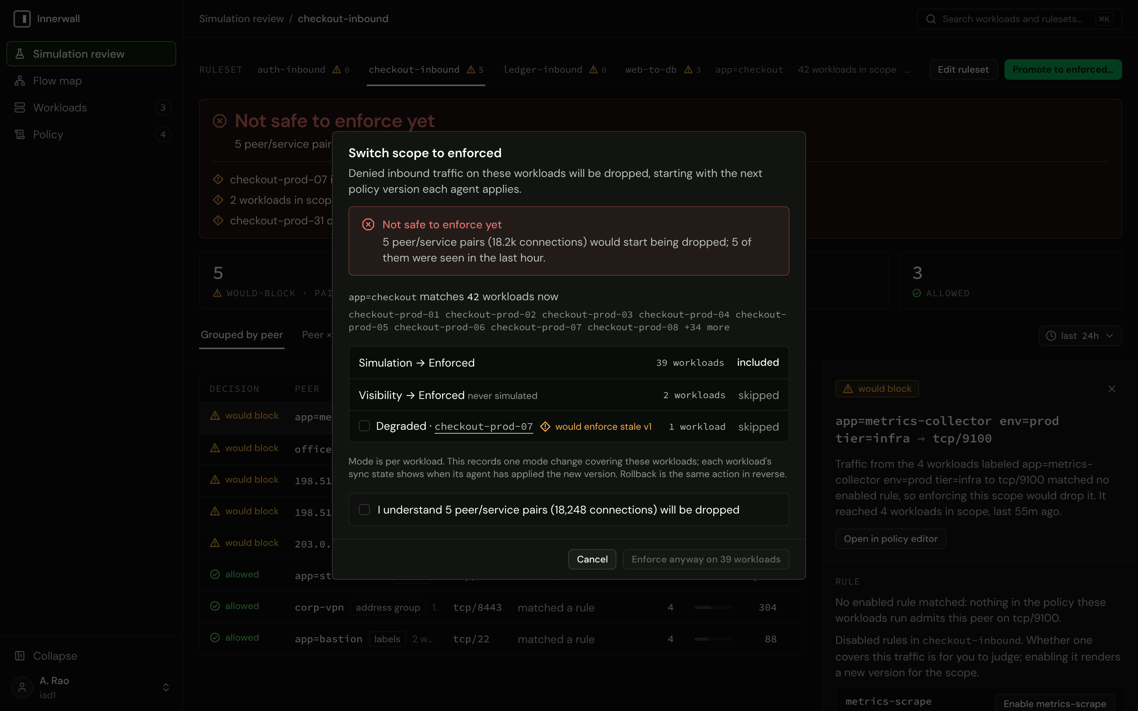Select the Grouped by peer tab
The height and width of the screenshot is (711, 1138).
242,335
